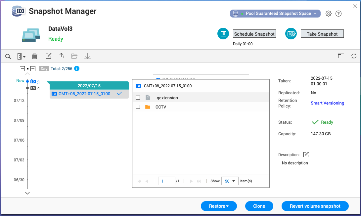Open the Pool Guaranteed Snapshot Space selector
Viewport: 361px width, 216px height.
point(275,13)
